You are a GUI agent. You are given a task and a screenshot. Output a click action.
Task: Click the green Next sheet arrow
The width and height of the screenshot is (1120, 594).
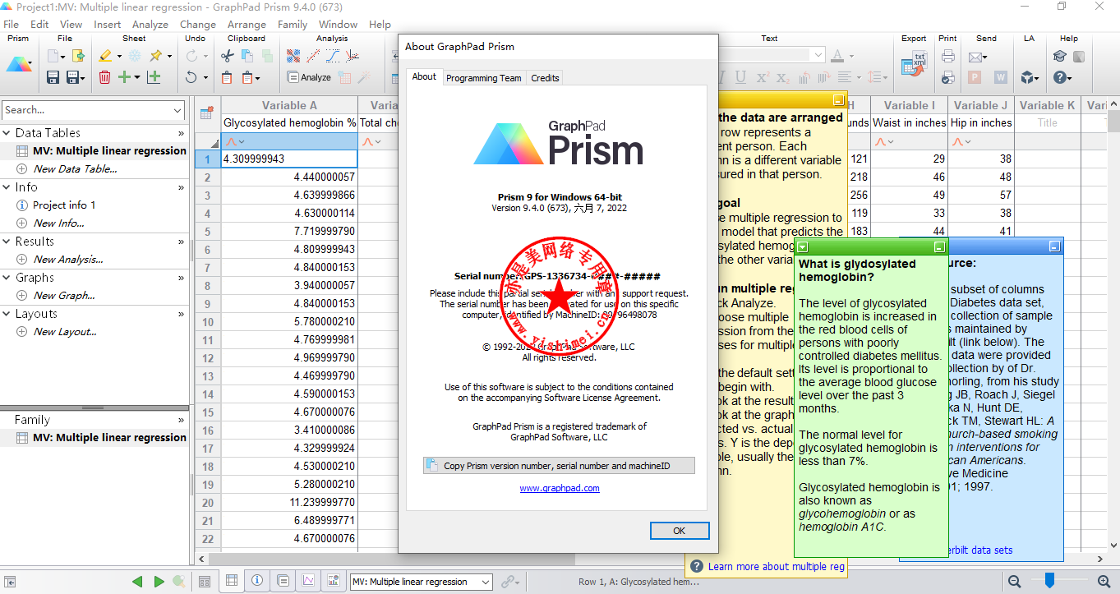point(159,582)
